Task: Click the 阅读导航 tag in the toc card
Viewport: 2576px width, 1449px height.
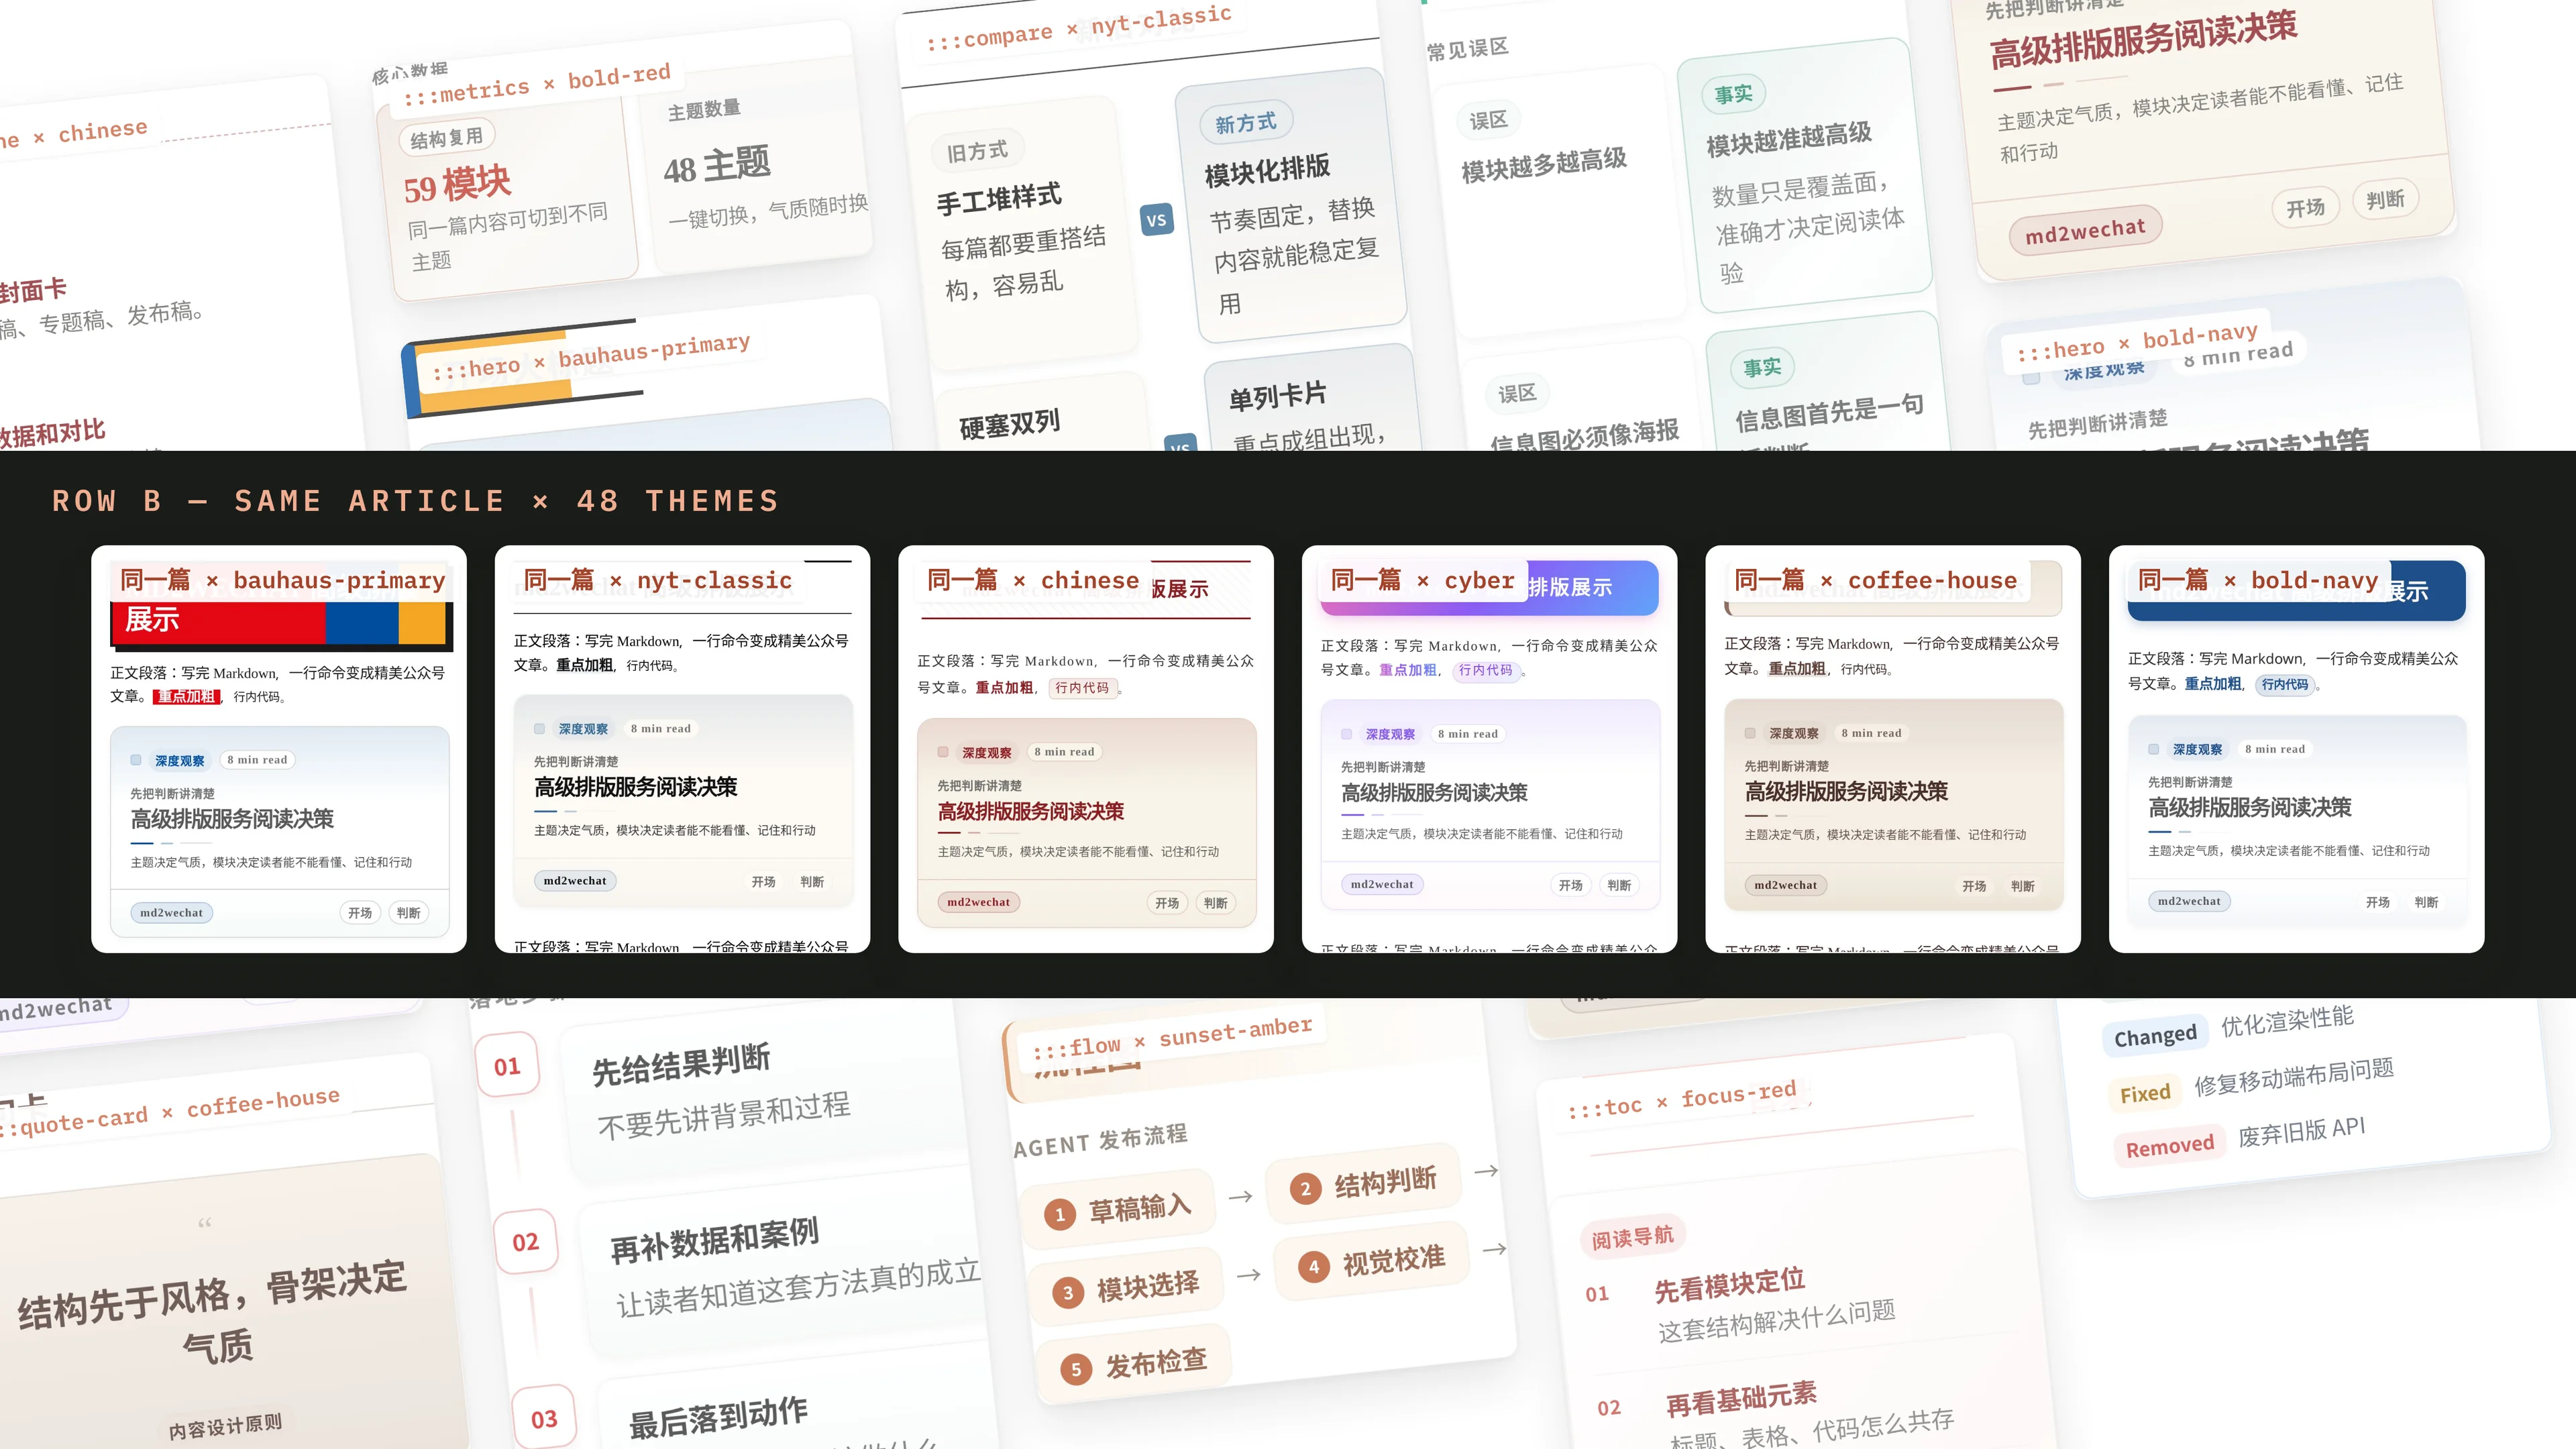Action: click(x=1632, y=1238)
